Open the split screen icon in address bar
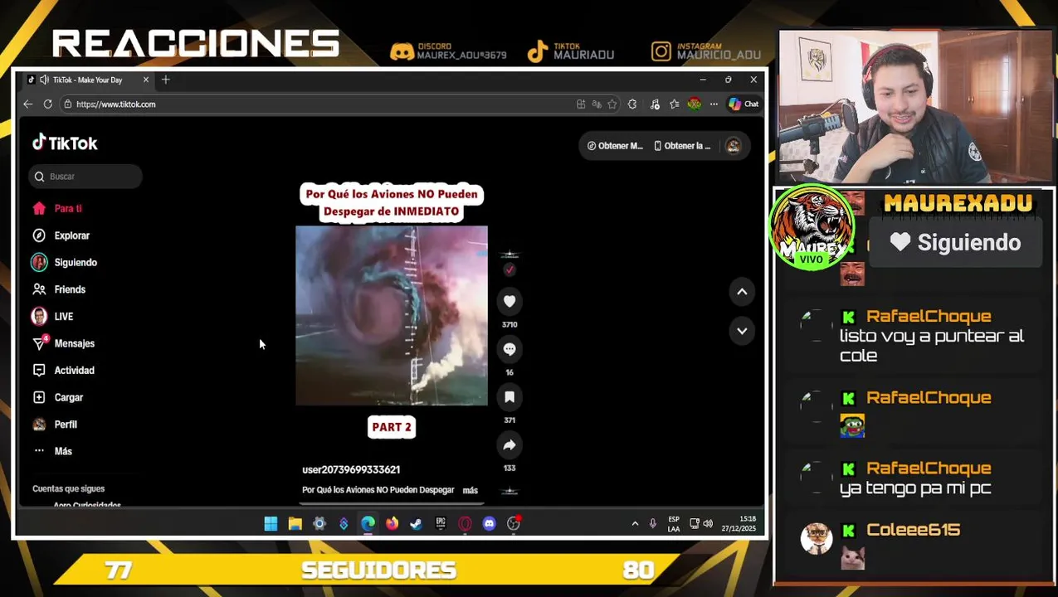Viewport: 1058px width, 597px height. 581,104
